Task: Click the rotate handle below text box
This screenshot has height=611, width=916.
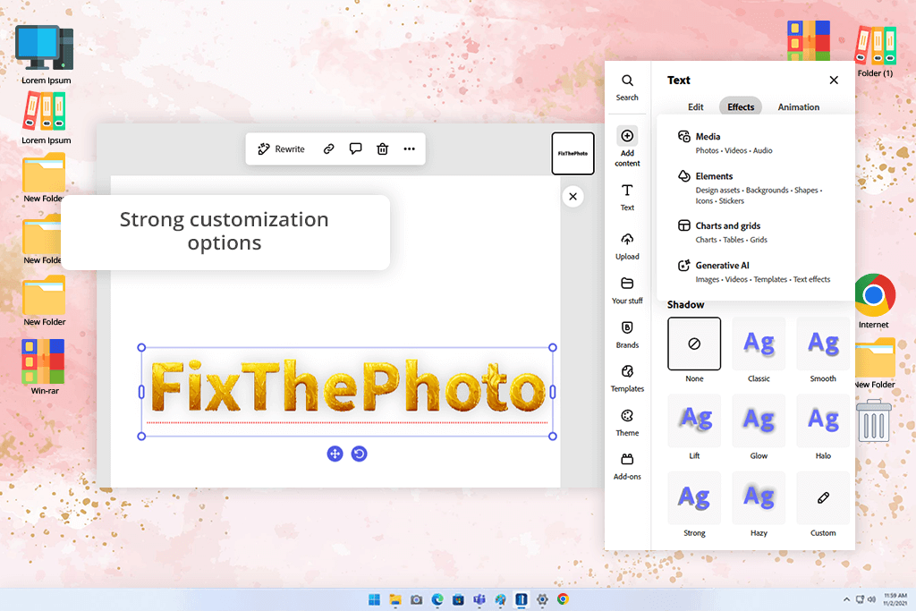Action: (360, 454)
